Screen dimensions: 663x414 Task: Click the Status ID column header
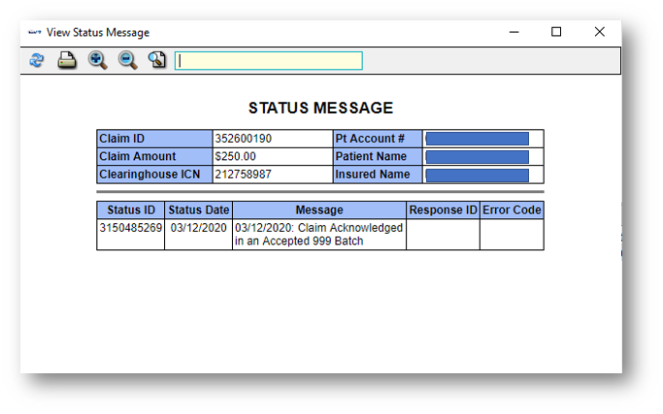pyautogui.click(x=130, y=210)
